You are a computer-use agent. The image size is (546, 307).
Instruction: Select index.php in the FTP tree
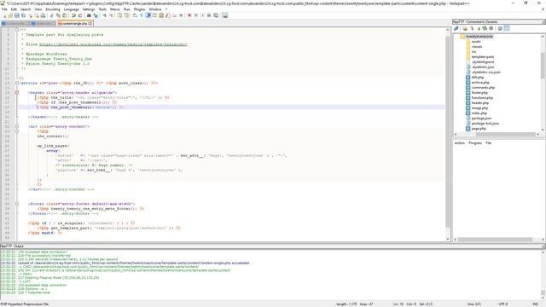pyautogui.click(x=479, y=113)
